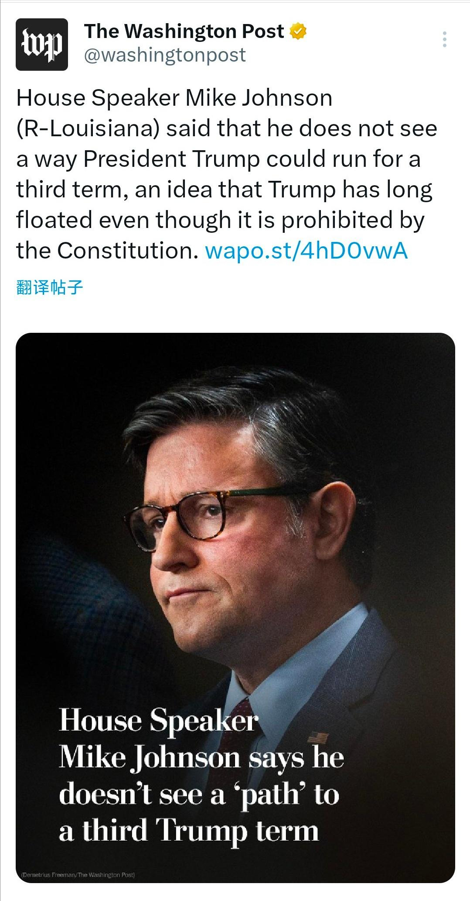470x901 pixels.
Task: Follow the wapo.st/4hD0vwA article link
Action: tap(306, 251)
